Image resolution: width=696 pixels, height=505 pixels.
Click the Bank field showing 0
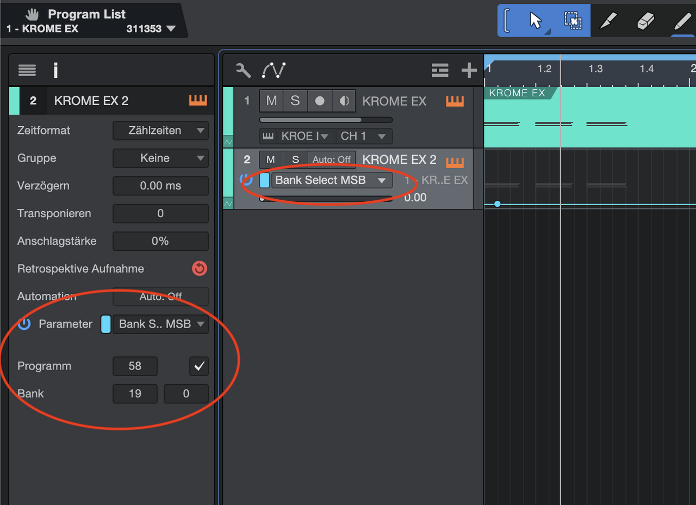click(186, 393)
